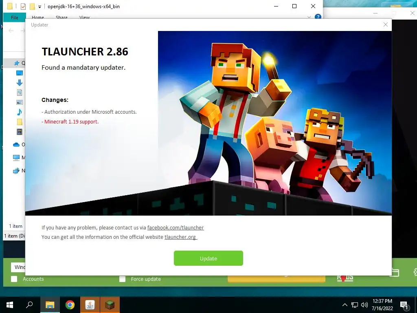Enable the Force update checkbox
The width and height of the screenshot is (417, 313).
tap(122, 279)
